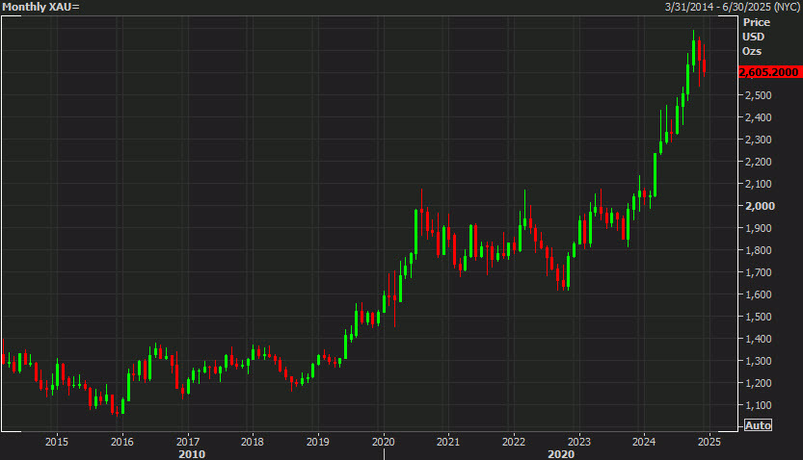Select the 2018 year label on time axis
This screenshot has height=460, width=803.
click(x=253, y=442)
